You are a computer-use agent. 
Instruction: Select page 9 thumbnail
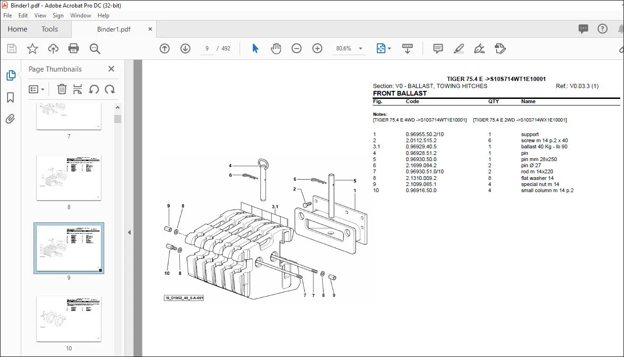click(x=69, y=248)
